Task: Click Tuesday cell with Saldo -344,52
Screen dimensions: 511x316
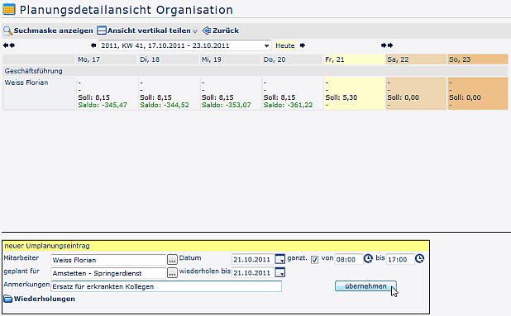Action: coord(168,93)
